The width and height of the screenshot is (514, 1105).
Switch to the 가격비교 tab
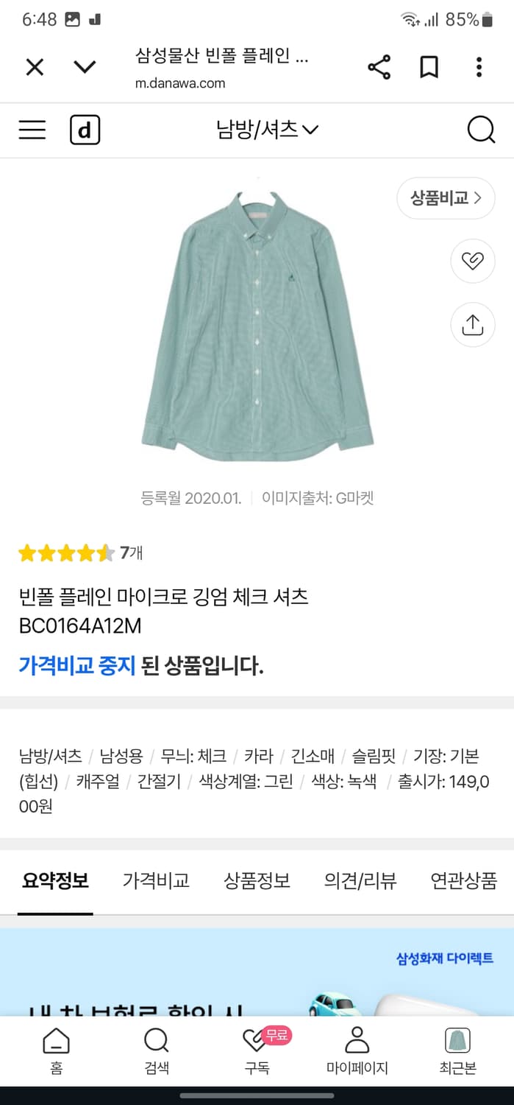tap(156, 880)
